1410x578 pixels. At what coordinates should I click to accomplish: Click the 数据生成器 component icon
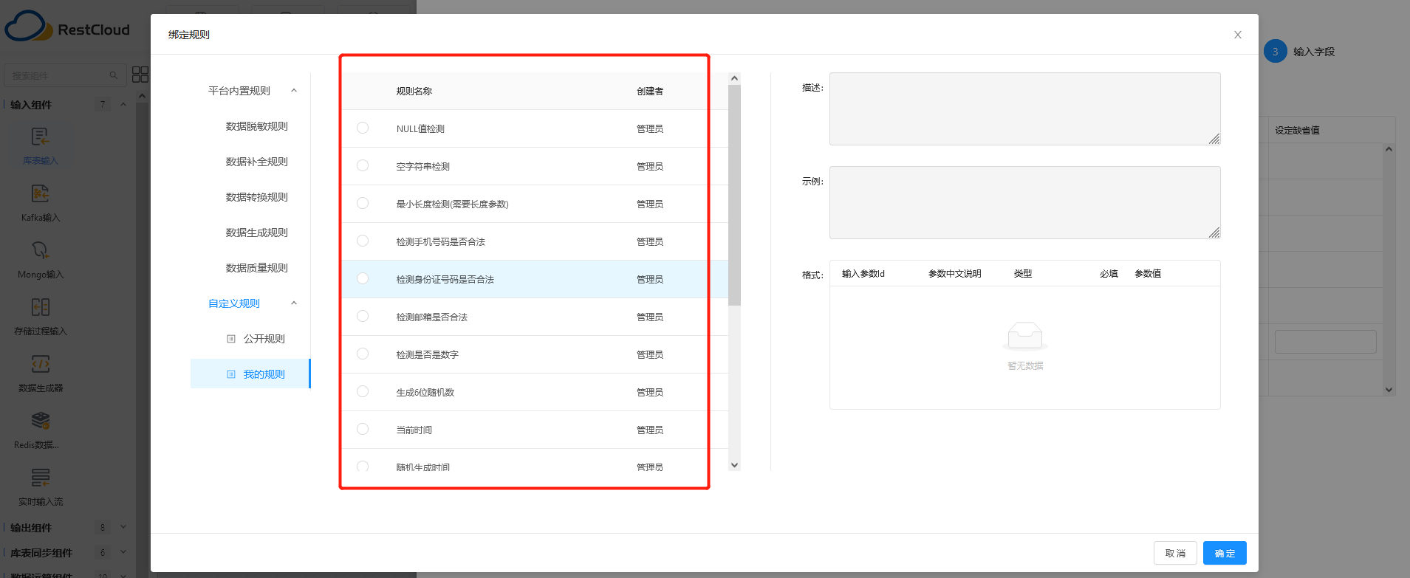(40, 364)
